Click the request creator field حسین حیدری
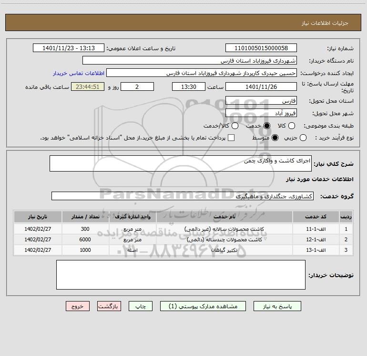Viewport: 367px width, 356px height. (x=202, y=73)
